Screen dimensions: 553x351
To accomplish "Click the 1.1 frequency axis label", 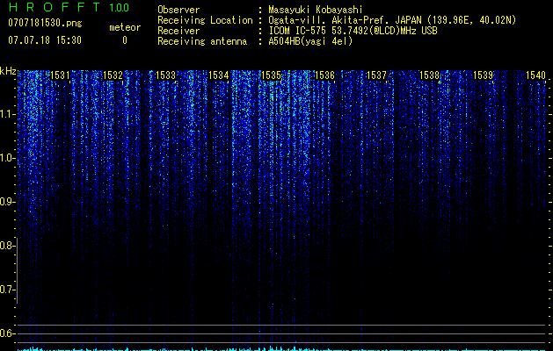I will [x=7, y=114].
